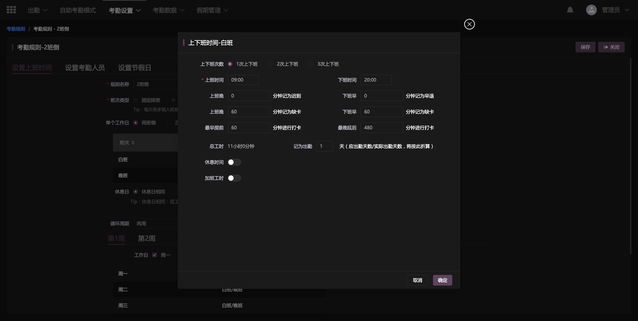638x321 pixels.
Task: Click the 取消 cancel button
Action: click(x=417, y=280)
